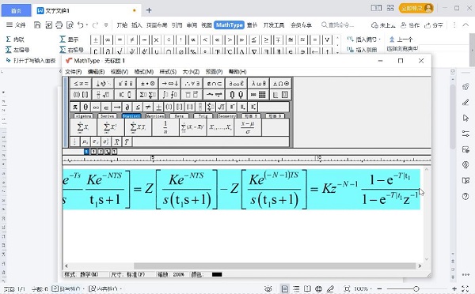The image size is (475, 294).
Task: Select the MathType ribbon tab in WPS
Action: pyautogui.click(x=230, y=25)
